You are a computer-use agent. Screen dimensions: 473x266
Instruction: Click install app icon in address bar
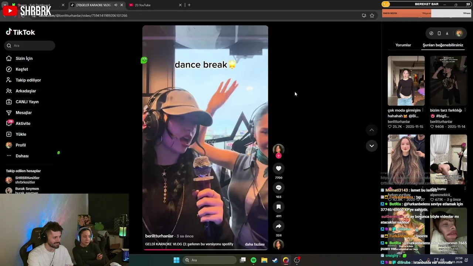point(364,16)
